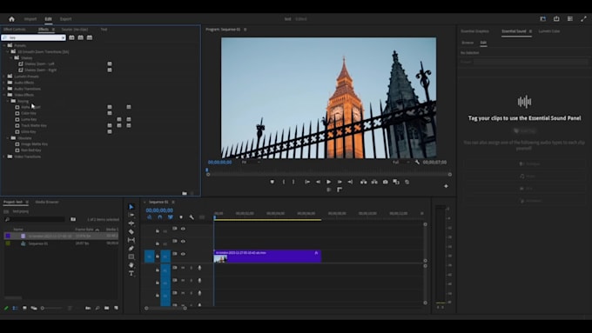Expand the Video Transitions folder

[4, 157]
